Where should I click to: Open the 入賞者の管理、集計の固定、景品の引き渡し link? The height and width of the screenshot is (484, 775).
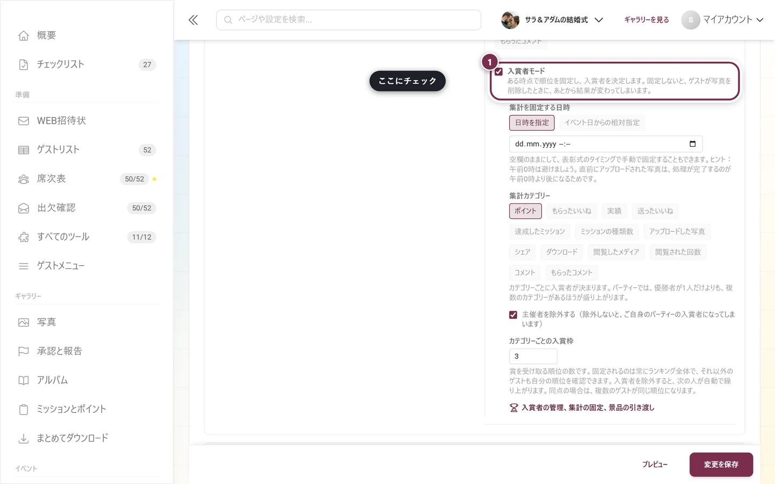582,408
